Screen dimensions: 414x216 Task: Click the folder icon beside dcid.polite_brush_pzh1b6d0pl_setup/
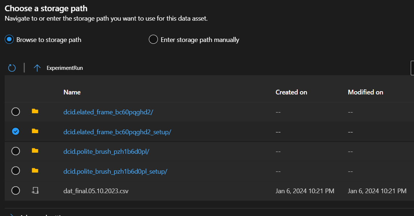click(35, 171)
